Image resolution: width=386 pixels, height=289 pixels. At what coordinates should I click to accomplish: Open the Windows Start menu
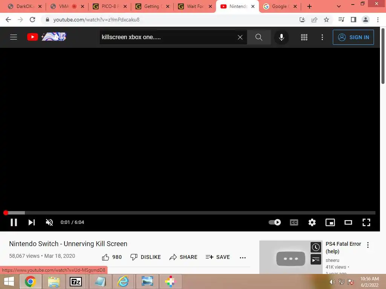point(9,281)
